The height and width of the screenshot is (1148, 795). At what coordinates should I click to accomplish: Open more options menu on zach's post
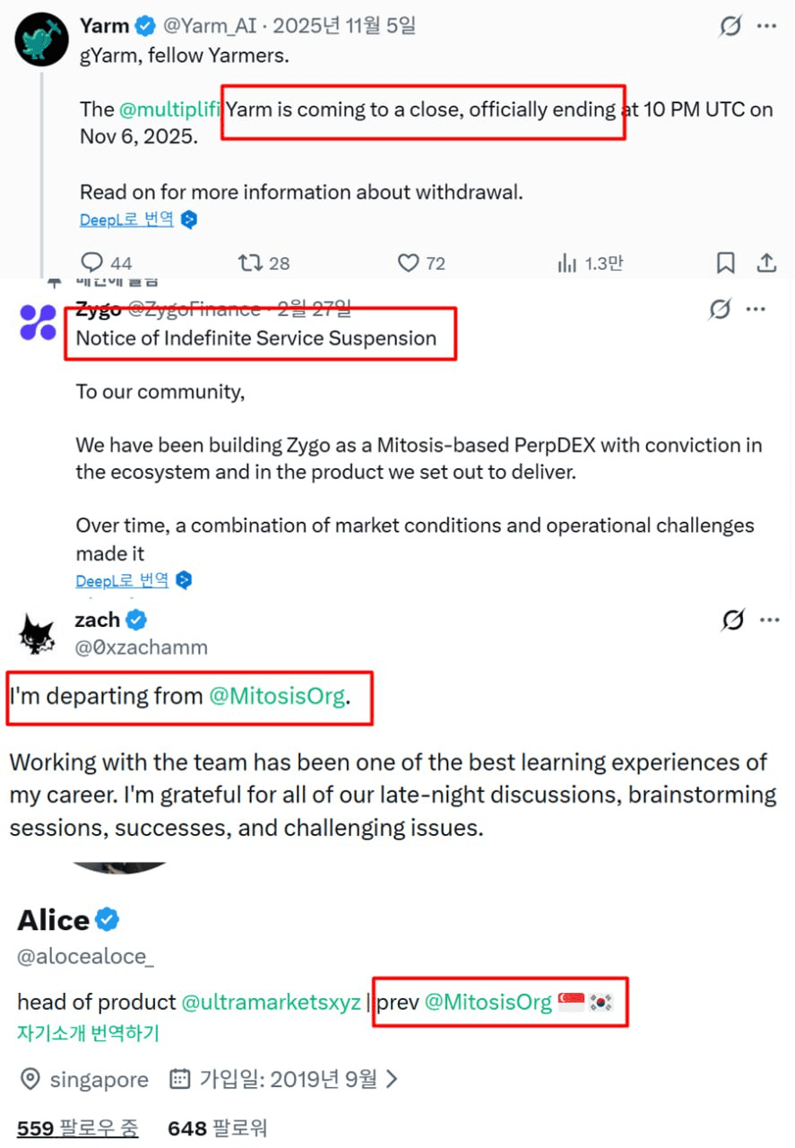point(769,621)
